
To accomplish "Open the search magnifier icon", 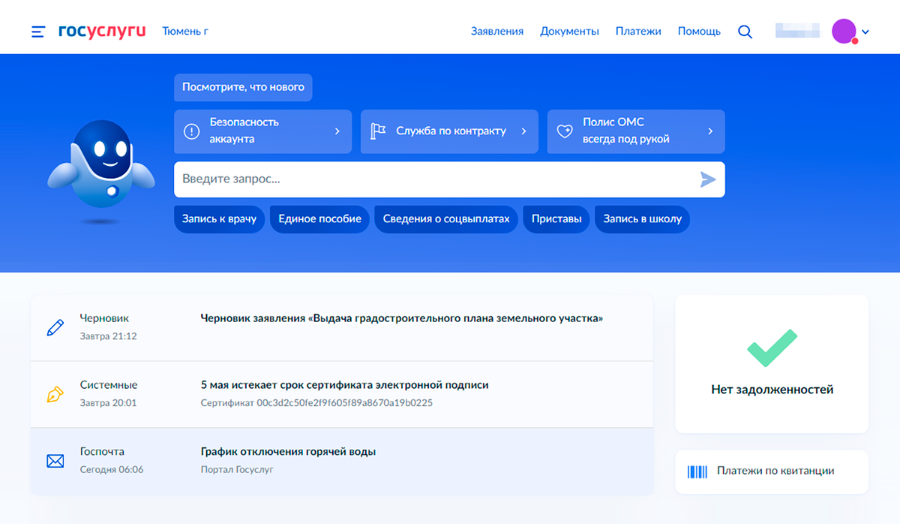I will pos(745,32).
